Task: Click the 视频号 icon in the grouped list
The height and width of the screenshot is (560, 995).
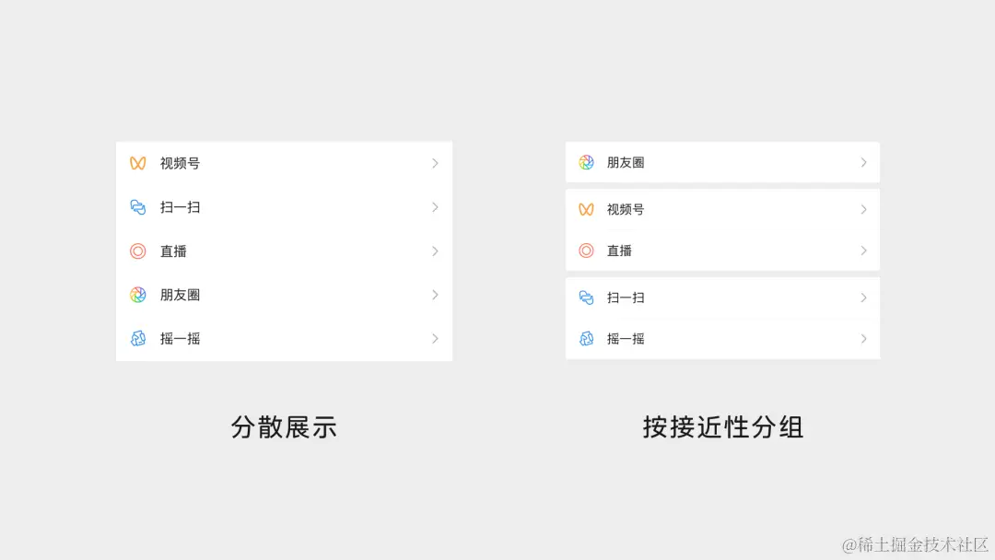Action: (586, 209)
